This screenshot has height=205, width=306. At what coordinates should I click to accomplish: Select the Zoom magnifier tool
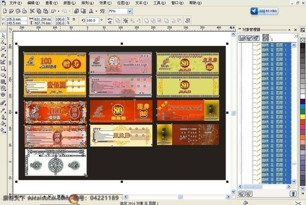[3, 49]
